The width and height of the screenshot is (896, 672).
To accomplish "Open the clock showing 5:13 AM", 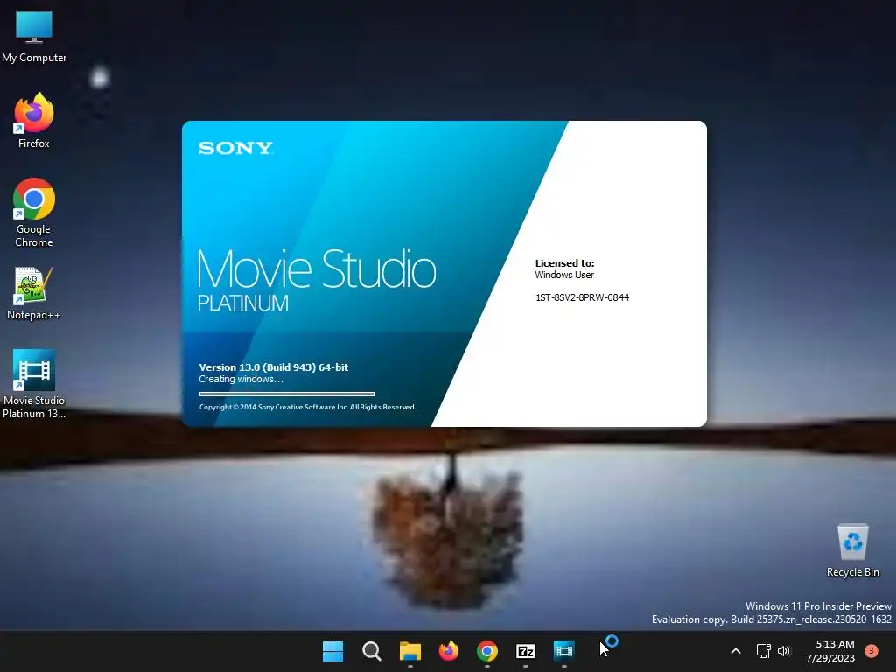I will pos(830,651).
